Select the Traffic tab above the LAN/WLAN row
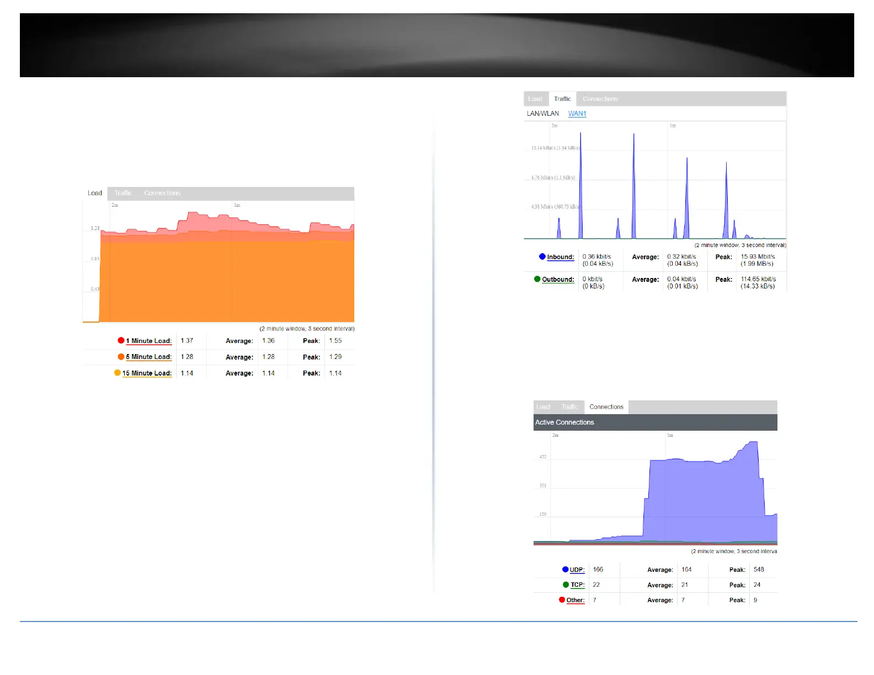Screen dimensions: 874x675 [x=562, y=99]
